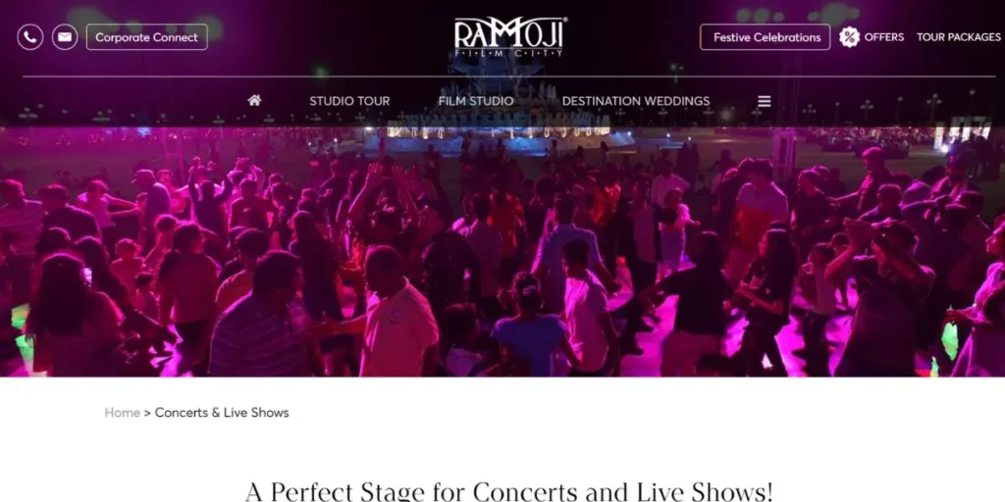Select OFFERS text link
The height and width of the screenshot is (502, 1005).
pyautogui.click(x=884, y=37)
